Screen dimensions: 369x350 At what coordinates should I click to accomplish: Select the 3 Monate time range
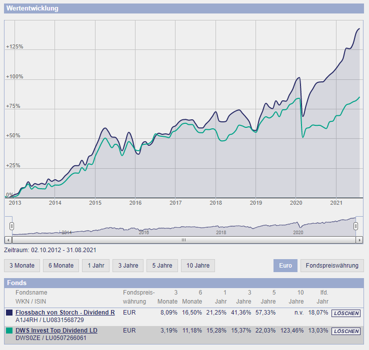(x=22, y=266)
